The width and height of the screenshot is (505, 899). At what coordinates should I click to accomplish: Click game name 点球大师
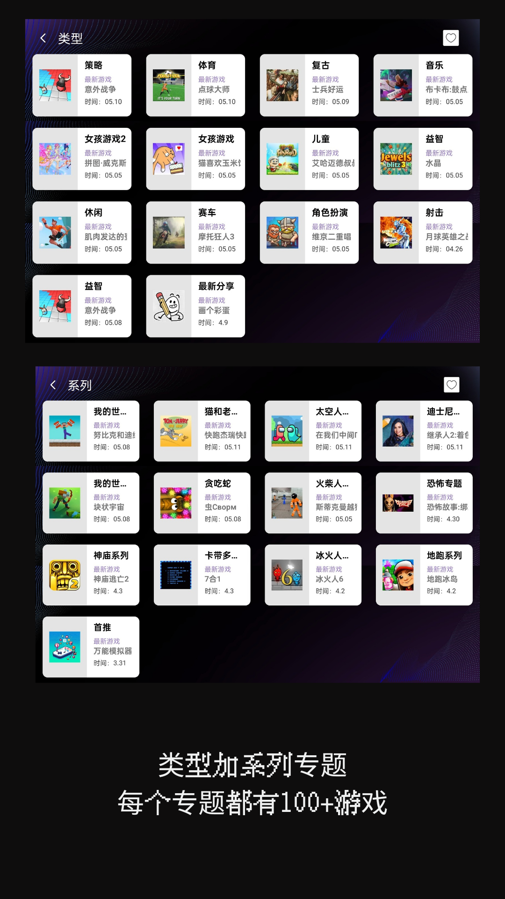(x=214, y=89)
